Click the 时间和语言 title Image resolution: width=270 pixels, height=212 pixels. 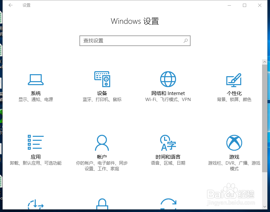168,157
